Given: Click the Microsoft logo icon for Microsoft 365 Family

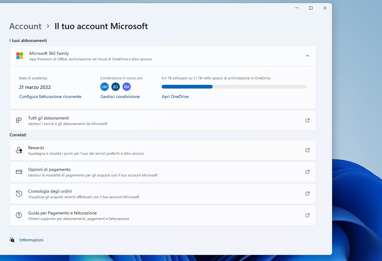Looking at the screenshot, I should coord(20,56).
